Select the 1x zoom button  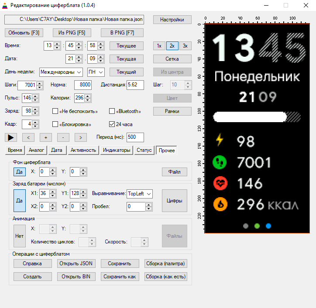(159, 46)
